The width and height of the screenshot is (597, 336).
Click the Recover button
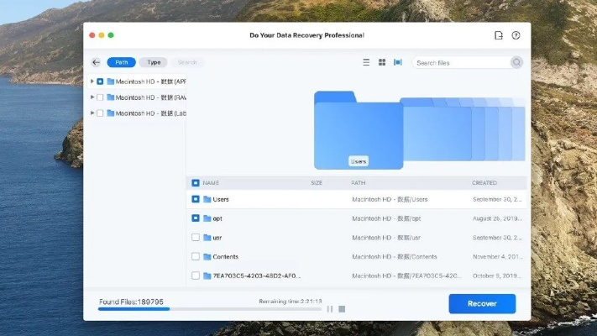pyautogui.click(x=482, y=303)
